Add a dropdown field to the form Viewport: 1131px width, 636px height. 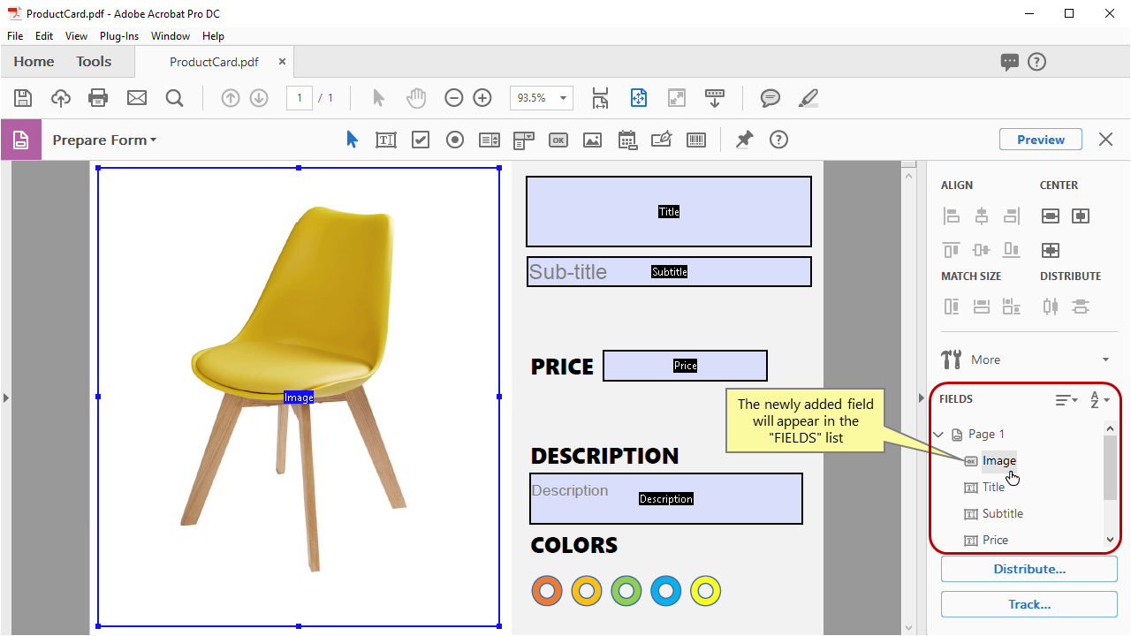(524, 140)
